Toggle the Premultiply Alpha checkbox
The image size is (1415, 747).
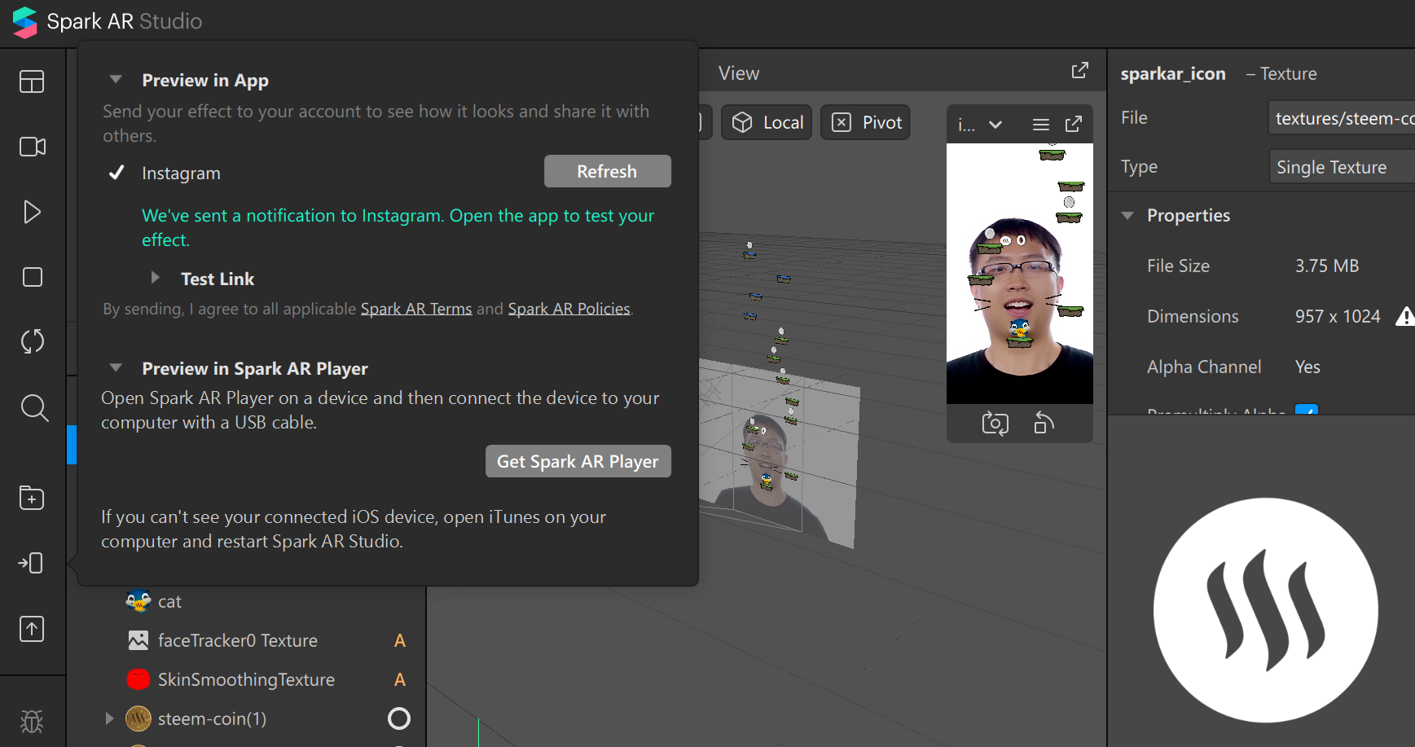click(x=1307, y=410)
